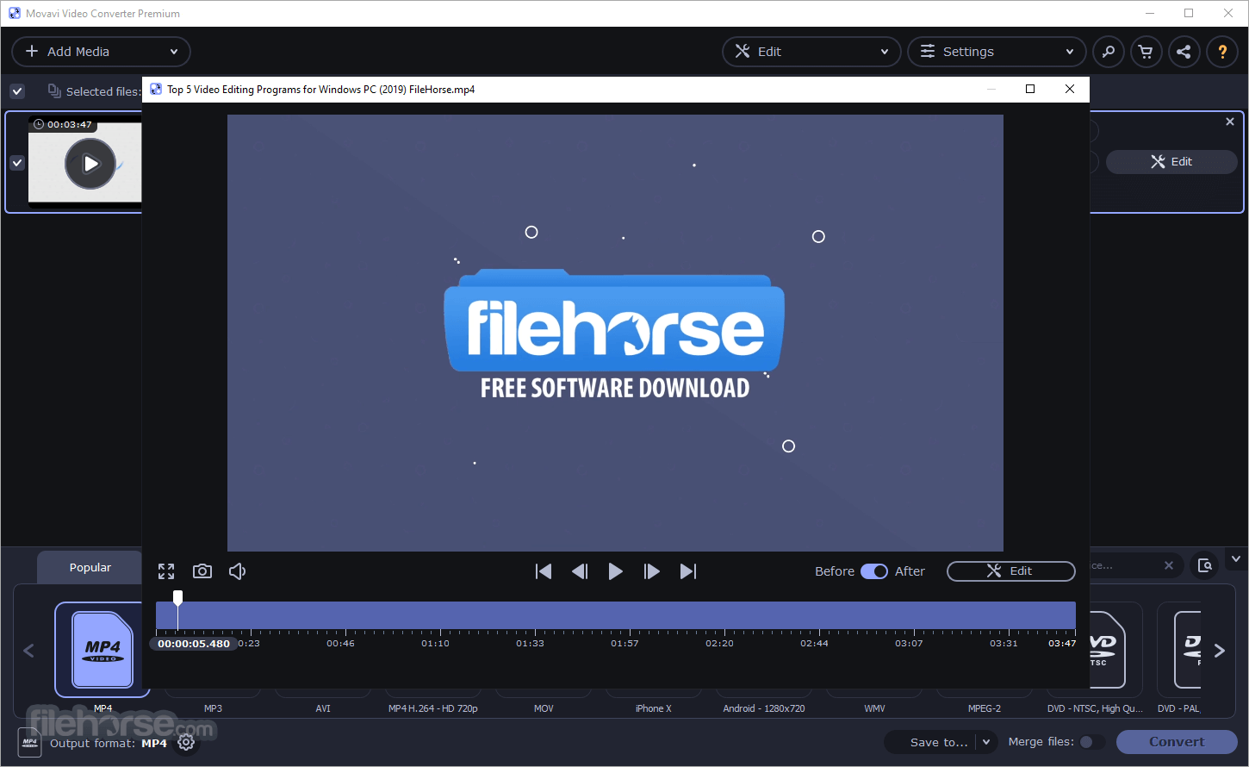
Task: Take a snapshot with the camera icon
Action: [202, 571]
